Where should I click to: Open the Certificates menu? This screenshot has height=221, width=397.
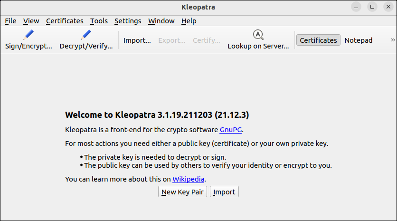[x=65, y=21]
